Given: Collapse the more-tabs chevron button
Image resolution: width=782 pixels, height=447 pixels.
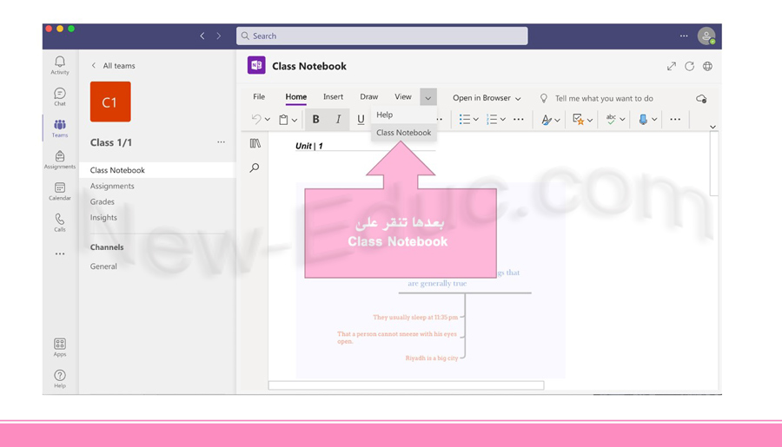Looking at the screenshot, I should (x=427, y=97).
